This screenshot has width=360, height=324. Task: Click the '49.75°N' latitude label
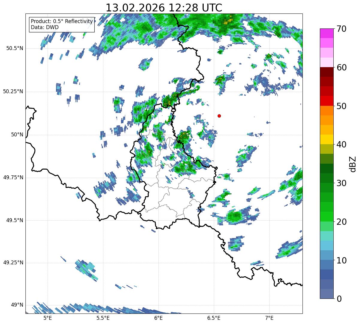13,177
